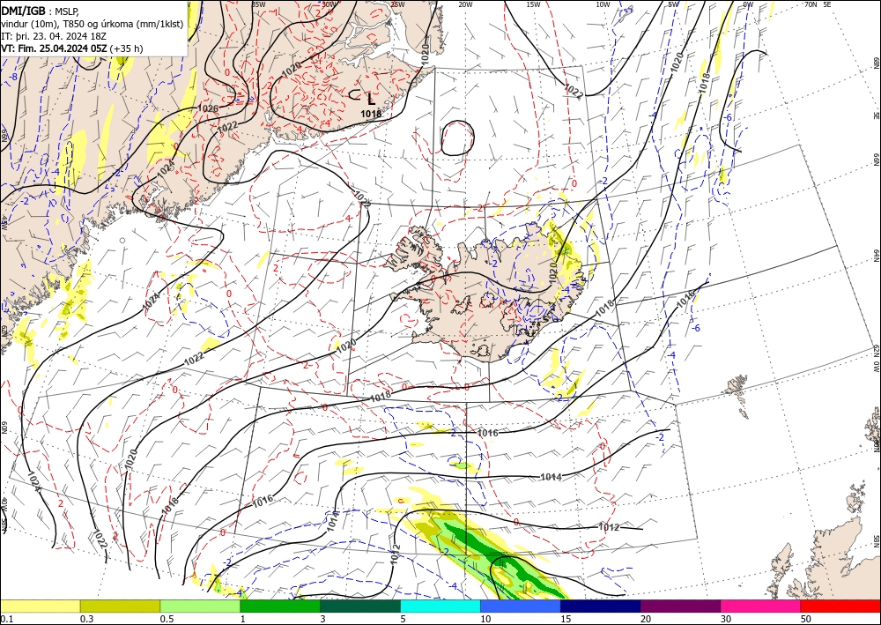Image resolution: width=881 pixels, height=625 pixels.
Task: Click the 20W longitude label at top
Action: click(465, 4)
